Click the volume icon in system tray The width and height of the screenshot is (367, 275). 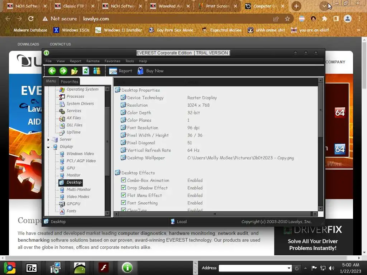pos(332,268)
